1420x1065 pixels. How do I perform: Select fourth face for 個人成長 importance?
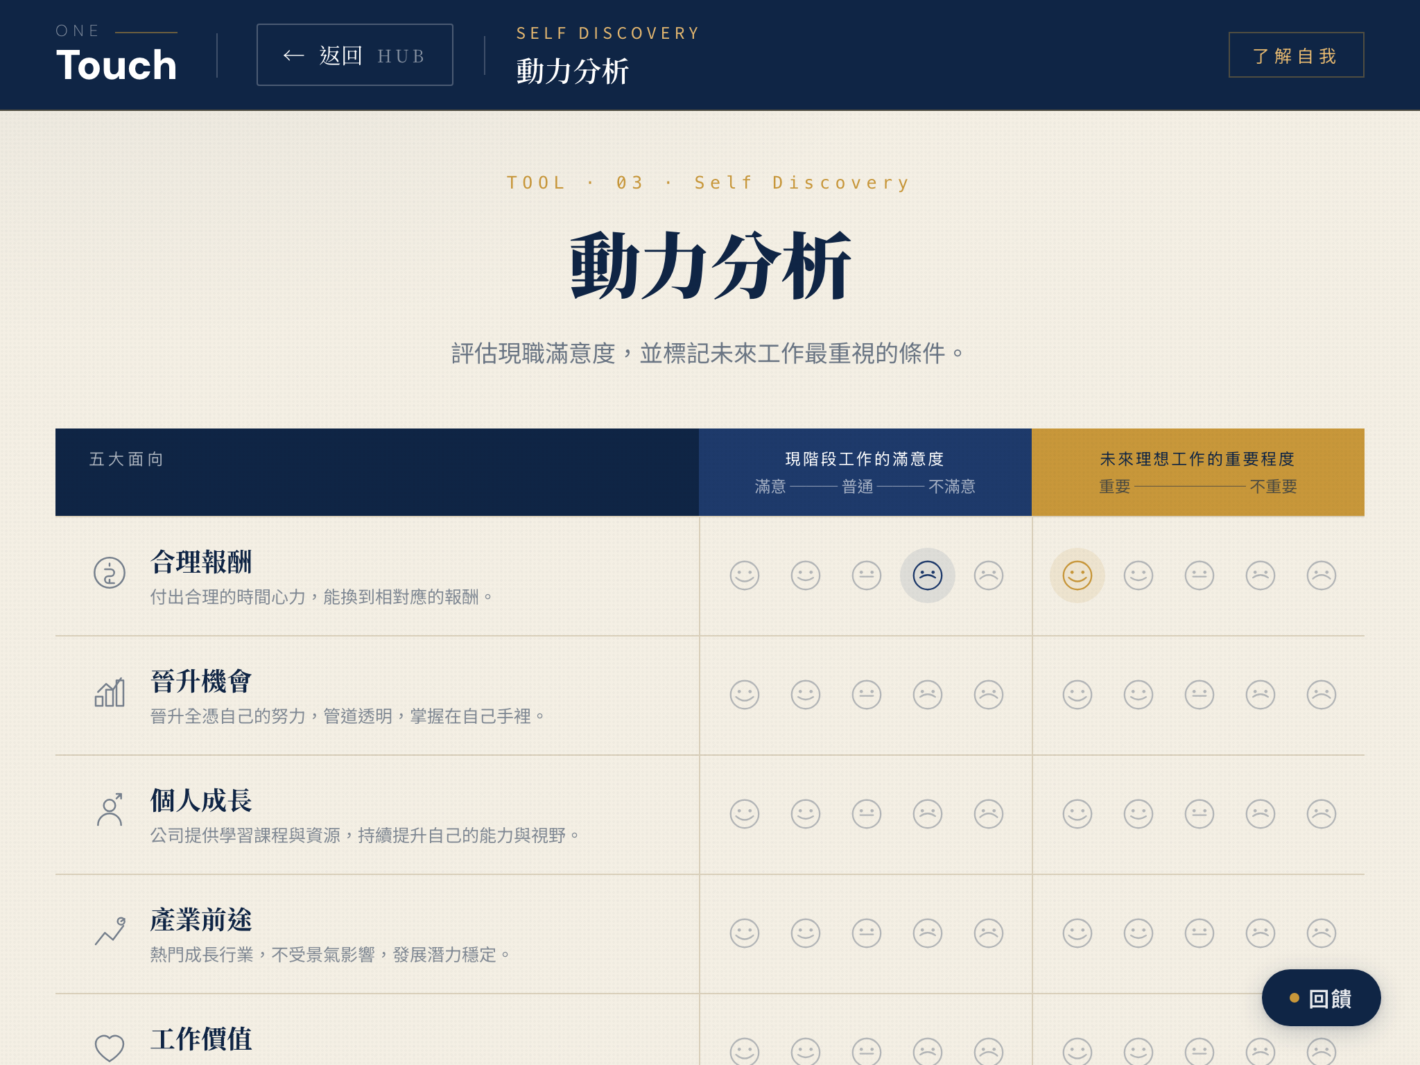[x=1261, y=814]
